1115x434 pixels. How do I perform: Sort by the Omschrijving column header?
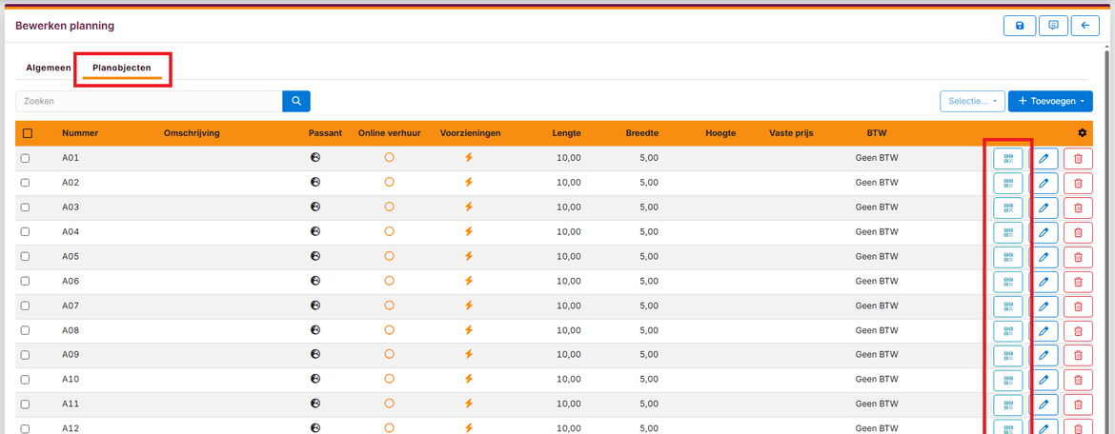pyautogui.click(x=192, y=133)
